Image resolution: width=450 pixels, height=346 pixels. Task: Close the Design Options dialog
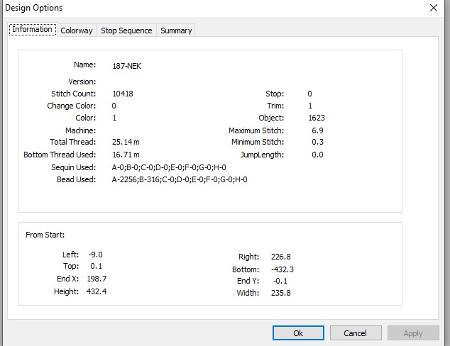click(x=434, y=8)
